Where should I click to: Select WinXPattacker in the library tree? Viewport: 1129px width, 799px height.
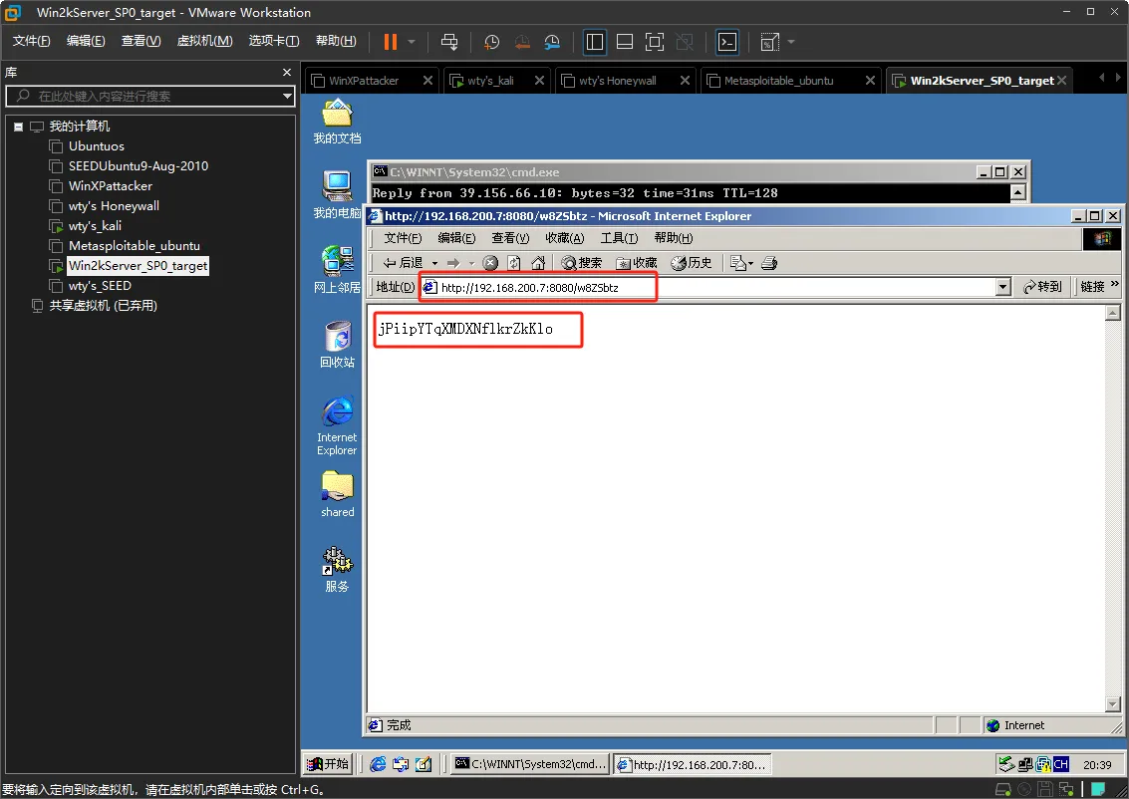[111, 185]
